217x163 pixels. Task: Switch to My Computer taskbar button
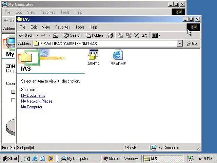[x=80, y=159]
